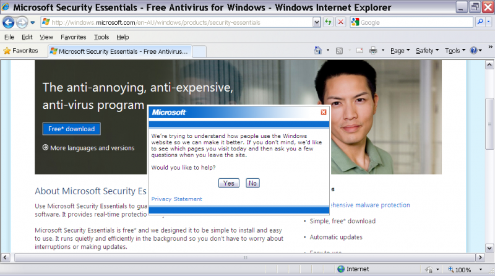Screen dimensions: 495x276
Task: Open the Safety command bar menu
Action: [427, 51]
